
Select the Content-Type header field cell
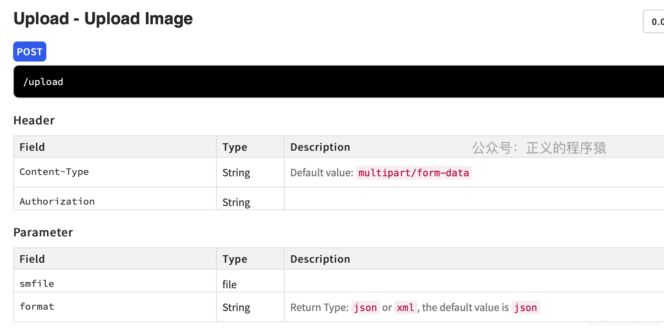(x=54, y=172)
